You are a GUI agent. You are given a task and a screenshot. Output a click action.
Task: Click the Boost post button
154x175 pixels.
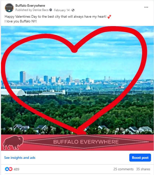[x=140, y=158]
